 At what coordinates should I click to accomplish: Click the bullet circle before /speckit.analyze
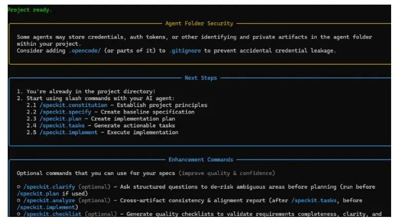(18, 200)
